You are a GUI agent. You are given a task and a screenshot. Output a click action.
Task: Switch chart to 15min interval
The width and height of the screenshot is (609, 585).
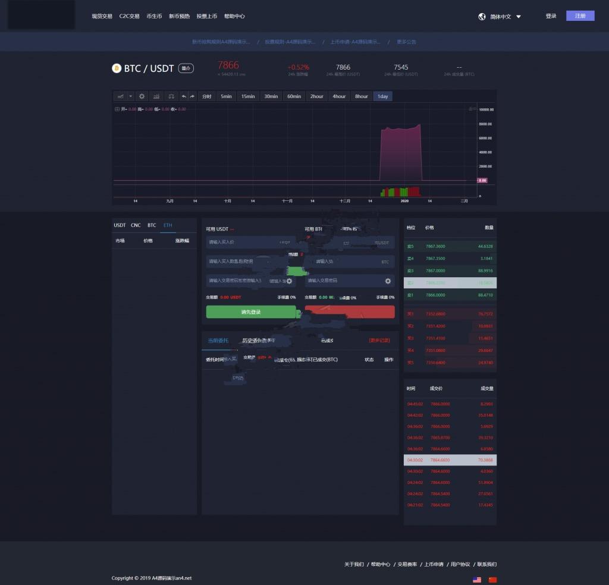pos(247,96)
